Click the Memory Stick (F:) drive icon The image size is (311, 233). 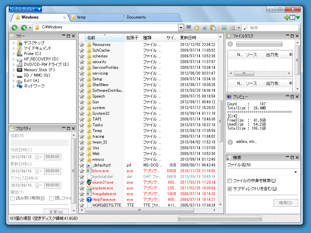coord(20,70)
